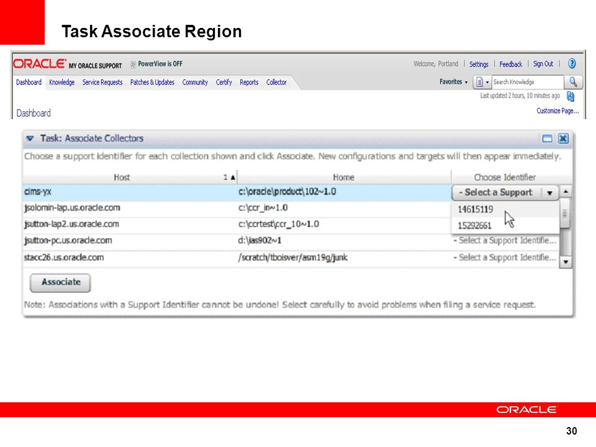Open the Dashboard tab

point(29,82)
